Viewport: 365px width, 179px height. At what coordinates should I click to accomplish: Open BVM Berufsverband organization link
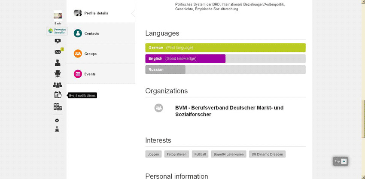coord(229,111)
